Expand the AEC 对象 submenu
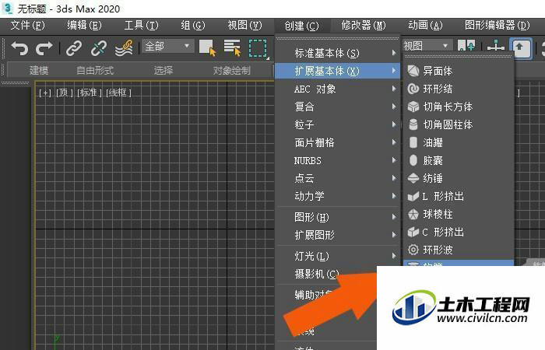 [337, 89]
